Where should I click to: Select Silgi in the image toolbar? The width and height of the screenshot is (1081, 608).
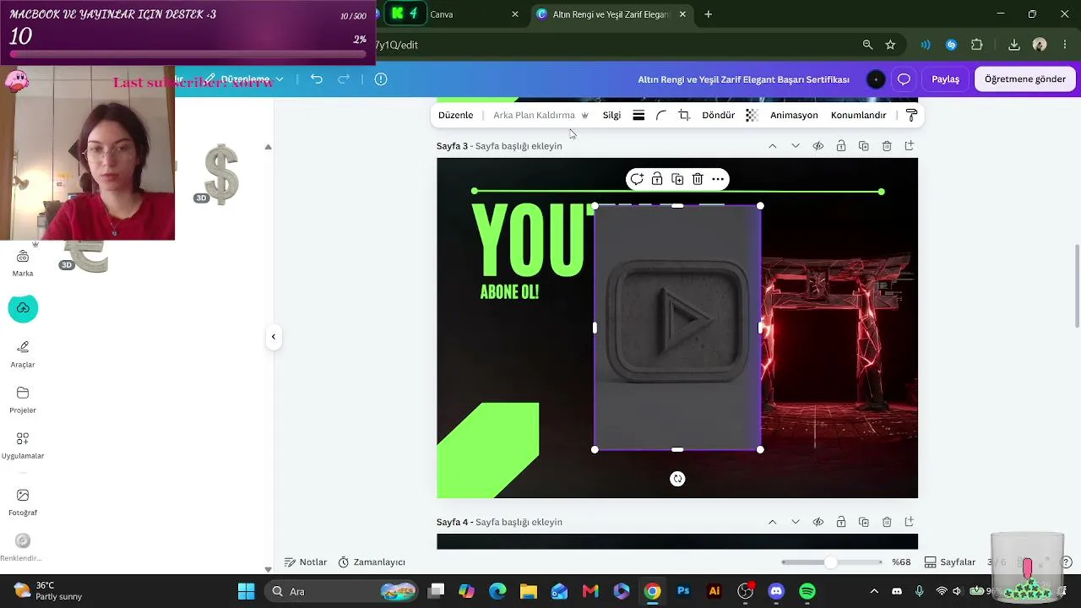(611, 115)
